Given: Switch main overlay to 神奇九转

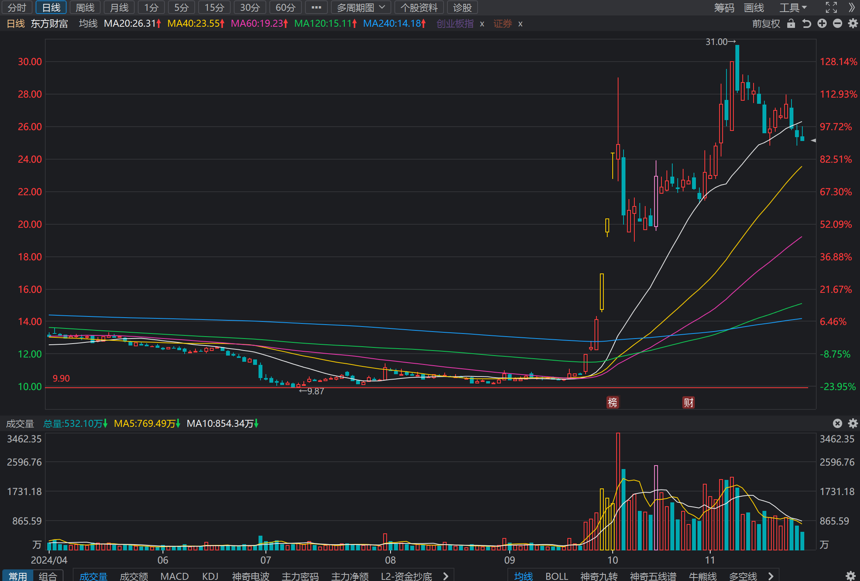Looking at the screenshot, I should [599, 576].
